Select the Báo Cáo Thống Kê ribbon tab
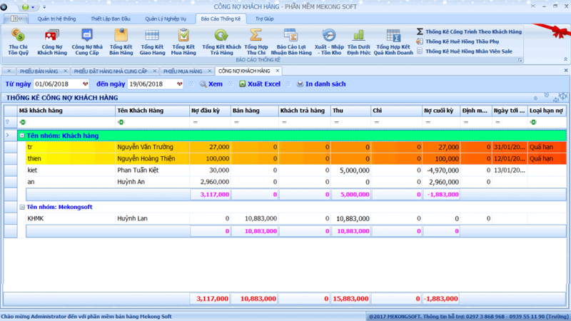571x321 pixels. [x=221, y=19]
